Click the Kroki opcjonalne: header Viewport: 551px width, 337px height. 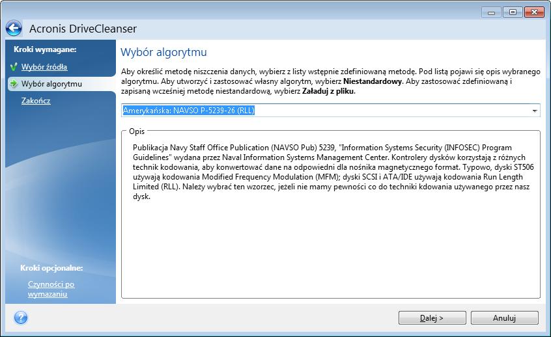(51, 268)
